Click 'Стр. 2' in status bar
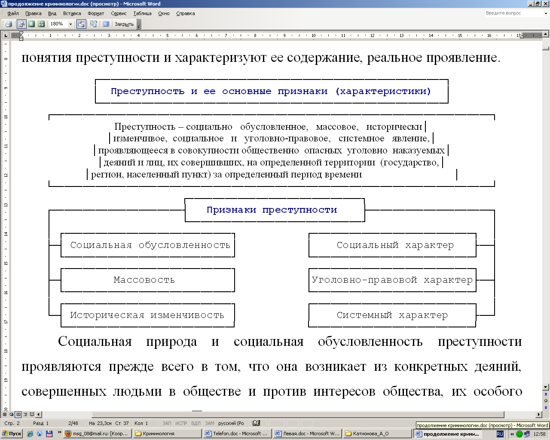The width and height of the screenshot is (550, 440). (12, 423)
